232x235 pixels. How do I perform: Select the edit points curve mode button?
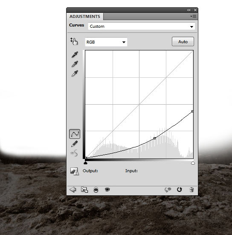click(75, 134)
